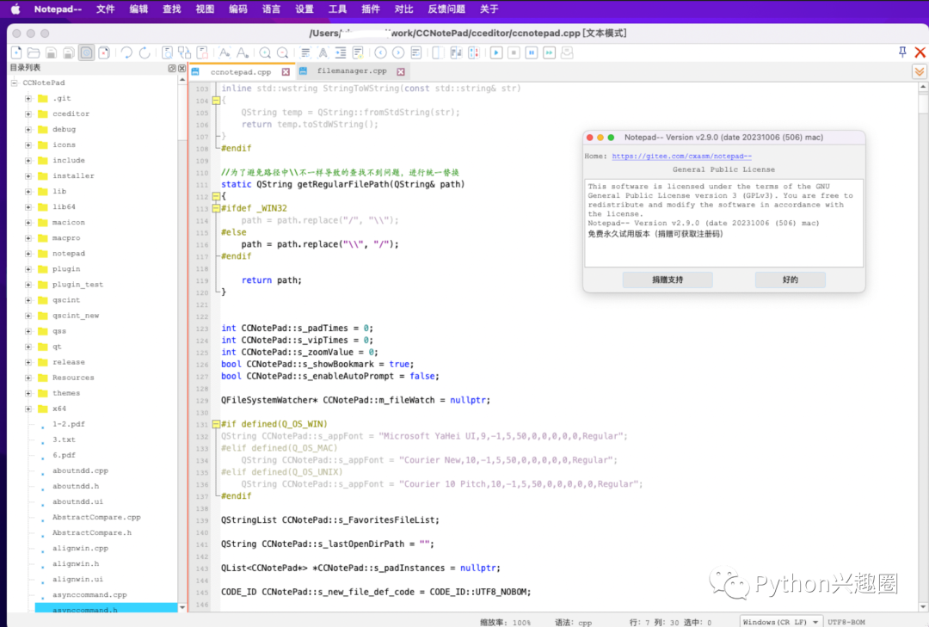Create a new file from toolbar
929x627 pixels.
pos(16,52)
